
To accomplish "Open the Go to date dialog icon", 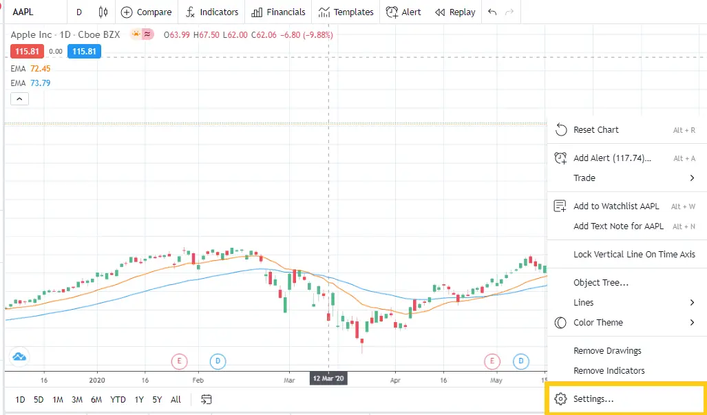I will point(206,399).
